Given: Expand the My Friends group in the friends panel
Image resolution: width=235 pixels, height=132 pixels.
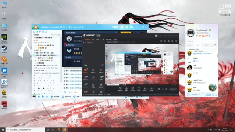Looking at the screenshot, I should 187,49.
